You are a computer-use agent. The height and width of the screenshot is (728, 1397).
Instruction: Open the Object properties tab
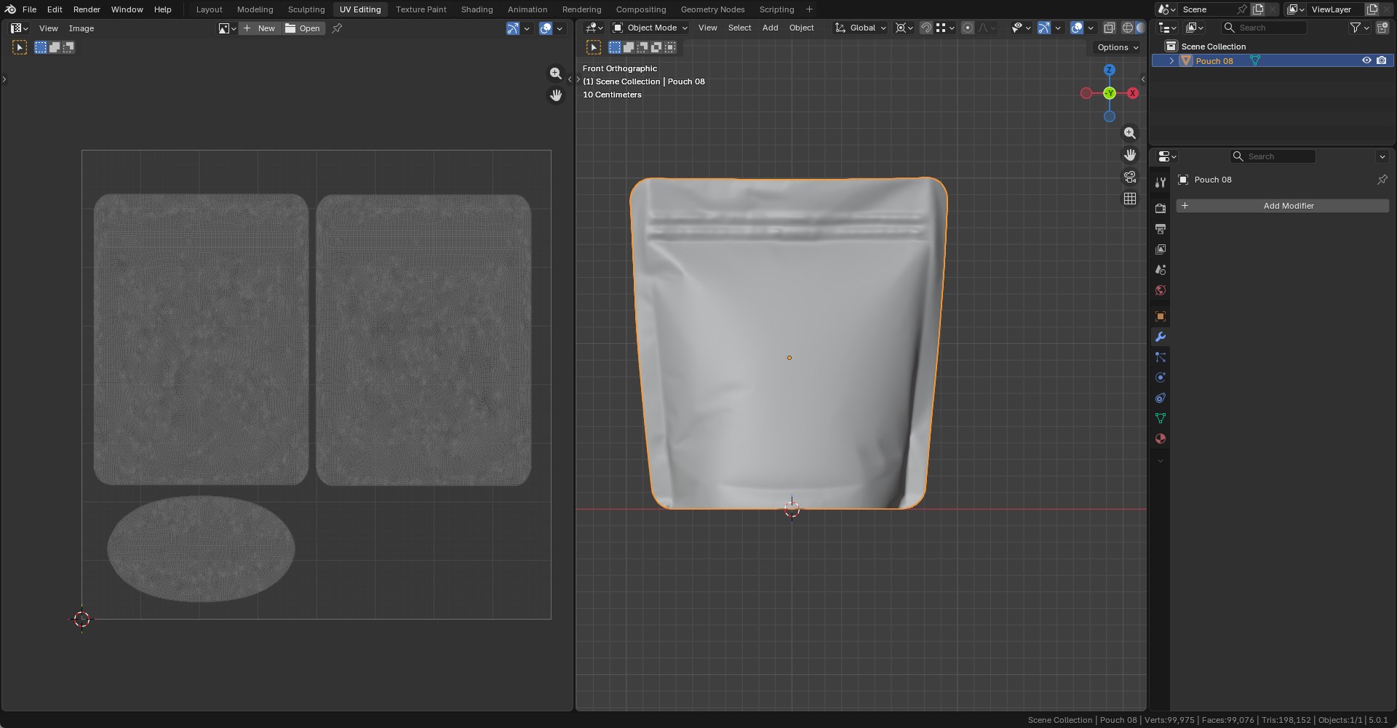click(1161, 316)
